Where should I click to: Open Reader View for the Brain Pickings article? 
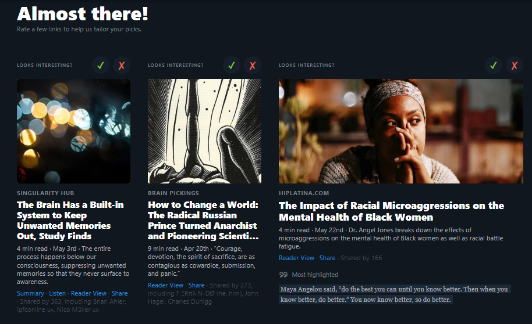point(165,285)
